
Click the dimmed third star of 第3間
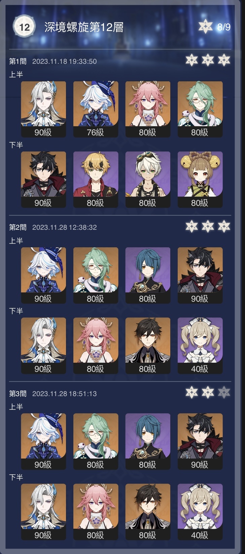click(x=224, y=392)
